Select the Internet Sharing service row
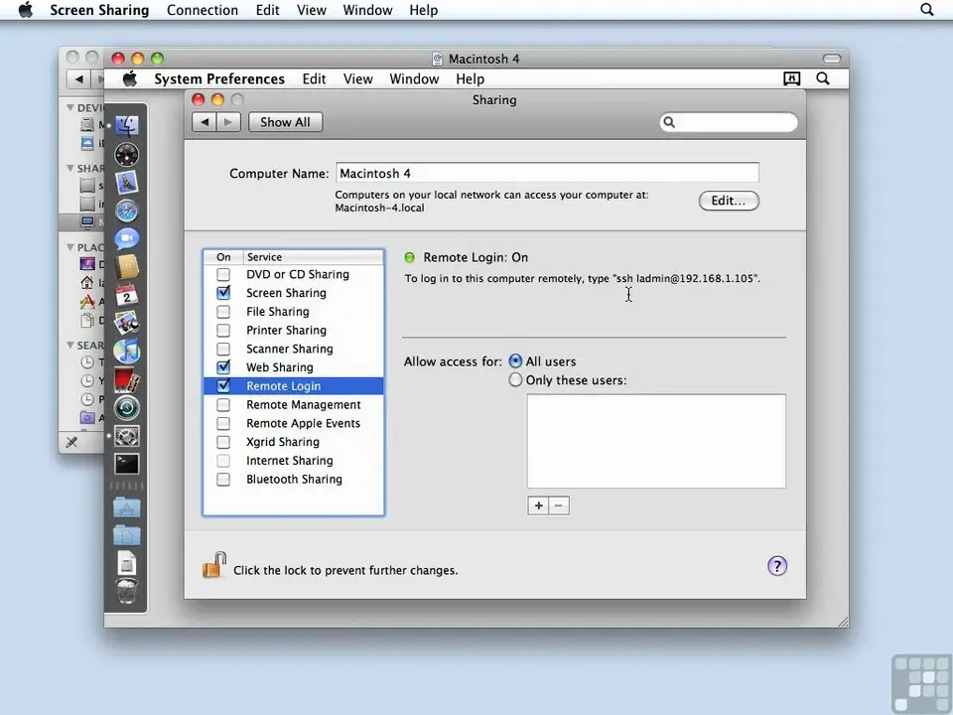Image resolution: width=953 pixels, height=715 pixels. [x=294, y=460]
